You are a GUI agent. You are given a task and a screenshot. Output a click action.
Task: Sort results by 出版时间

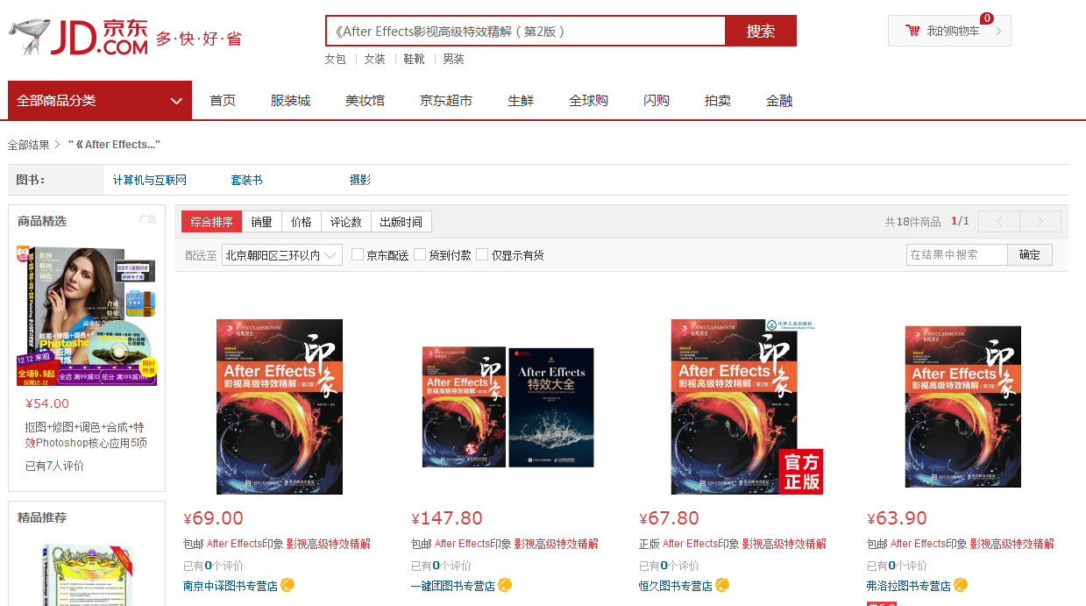(401, 222)
